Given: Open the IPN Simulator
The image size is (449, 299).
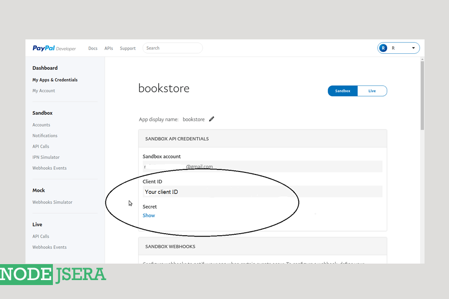Looking at the screenshot, I should point(46,157).
